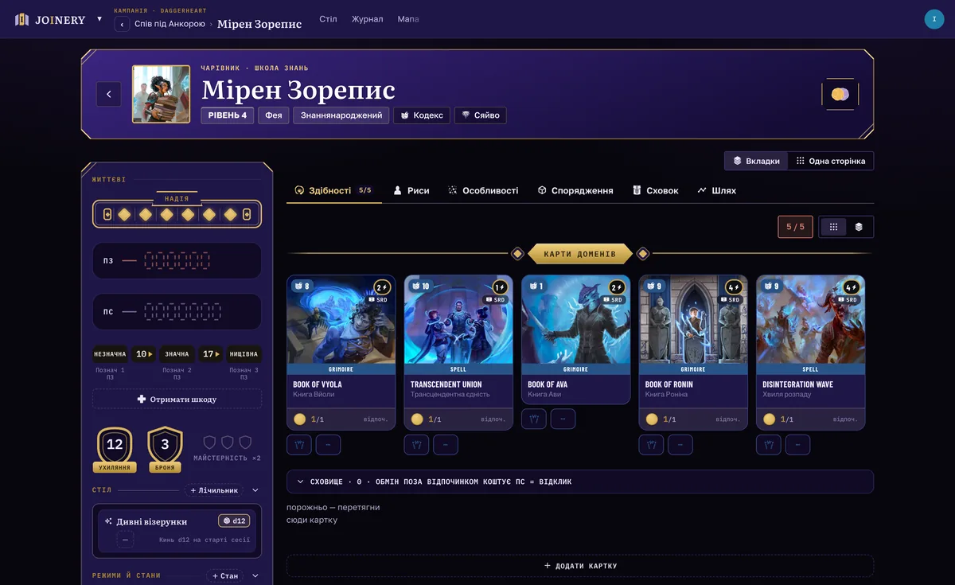Click the hand icon under Disintegration Wave
The height and width of the screenshot is (585, 955).
769,445
